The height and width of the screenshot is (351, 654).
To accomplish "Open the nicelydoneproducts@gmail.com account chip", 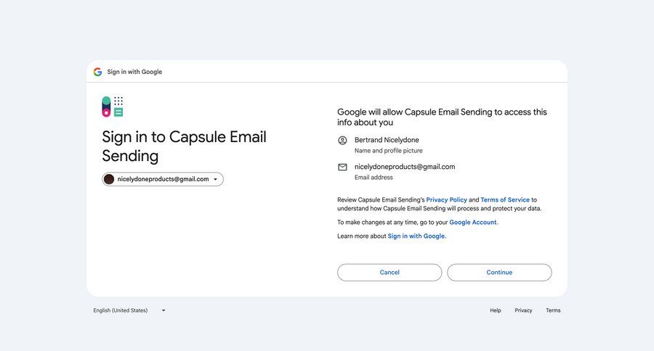I will (163, 179).
